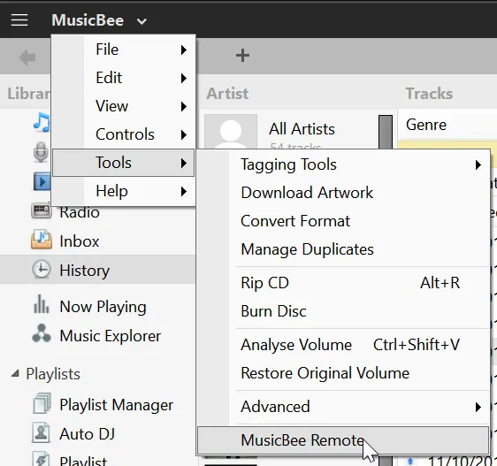Expand the Tagging Tools submenu
Screen dimensions: 497x466
[343, 164]
